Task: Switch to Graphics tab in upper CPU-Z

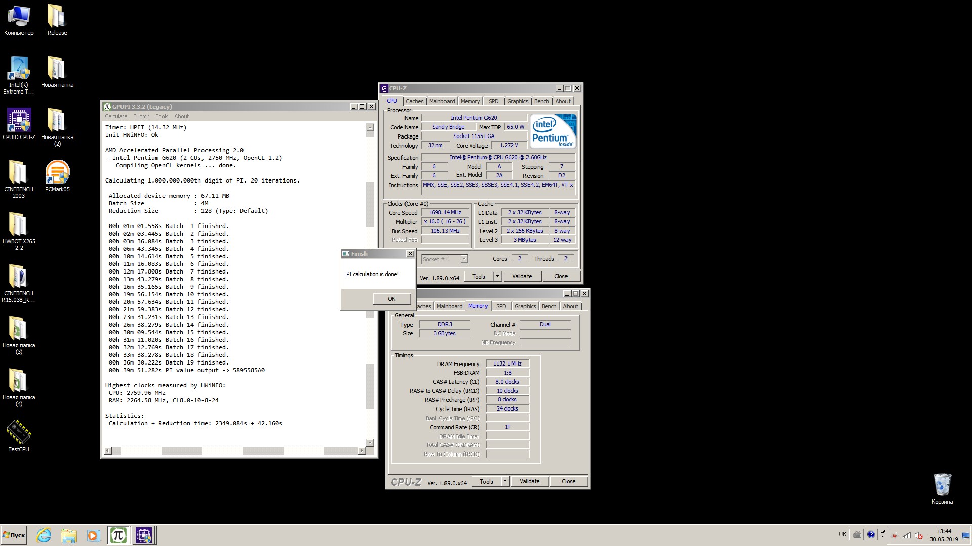Action: (x=517, y=101)
